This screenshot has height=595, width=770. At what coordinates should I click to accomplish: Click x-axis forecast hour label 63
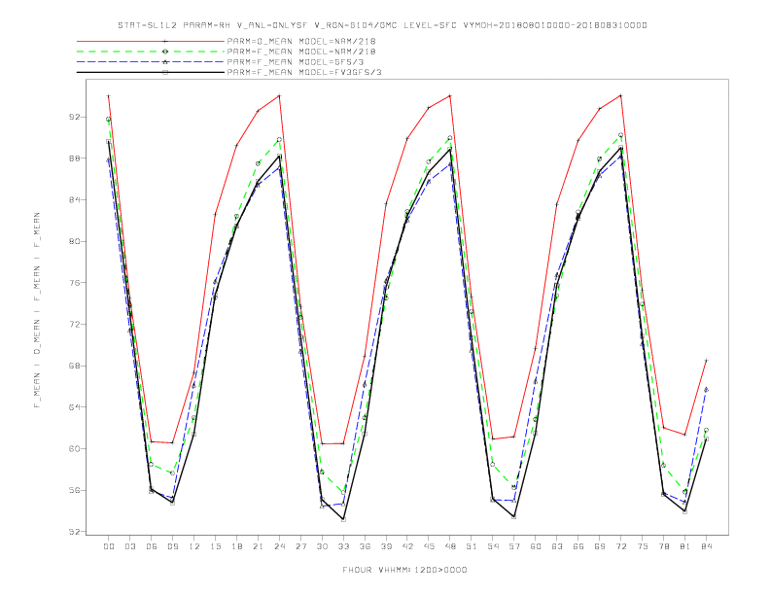point(557,546)
